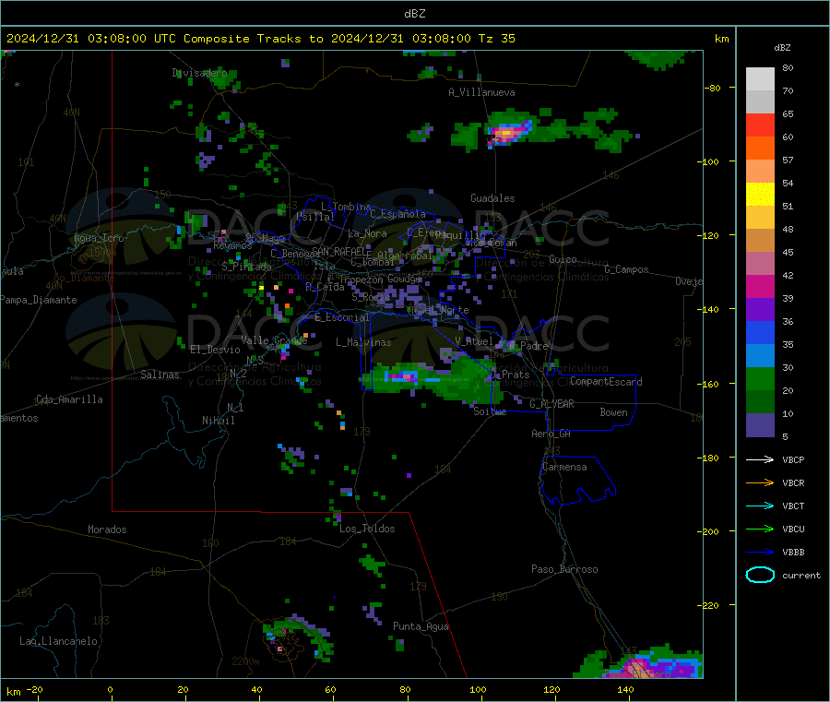
Task: Click the C_Campos map label
Action: (x=626, y=269)
